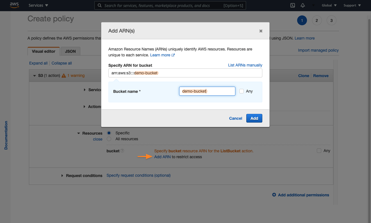This screenshot has width=371, height=223.
Task: Collapse the S3 (1 action) section
Action: pyautogui.click(x=35, y=75)
